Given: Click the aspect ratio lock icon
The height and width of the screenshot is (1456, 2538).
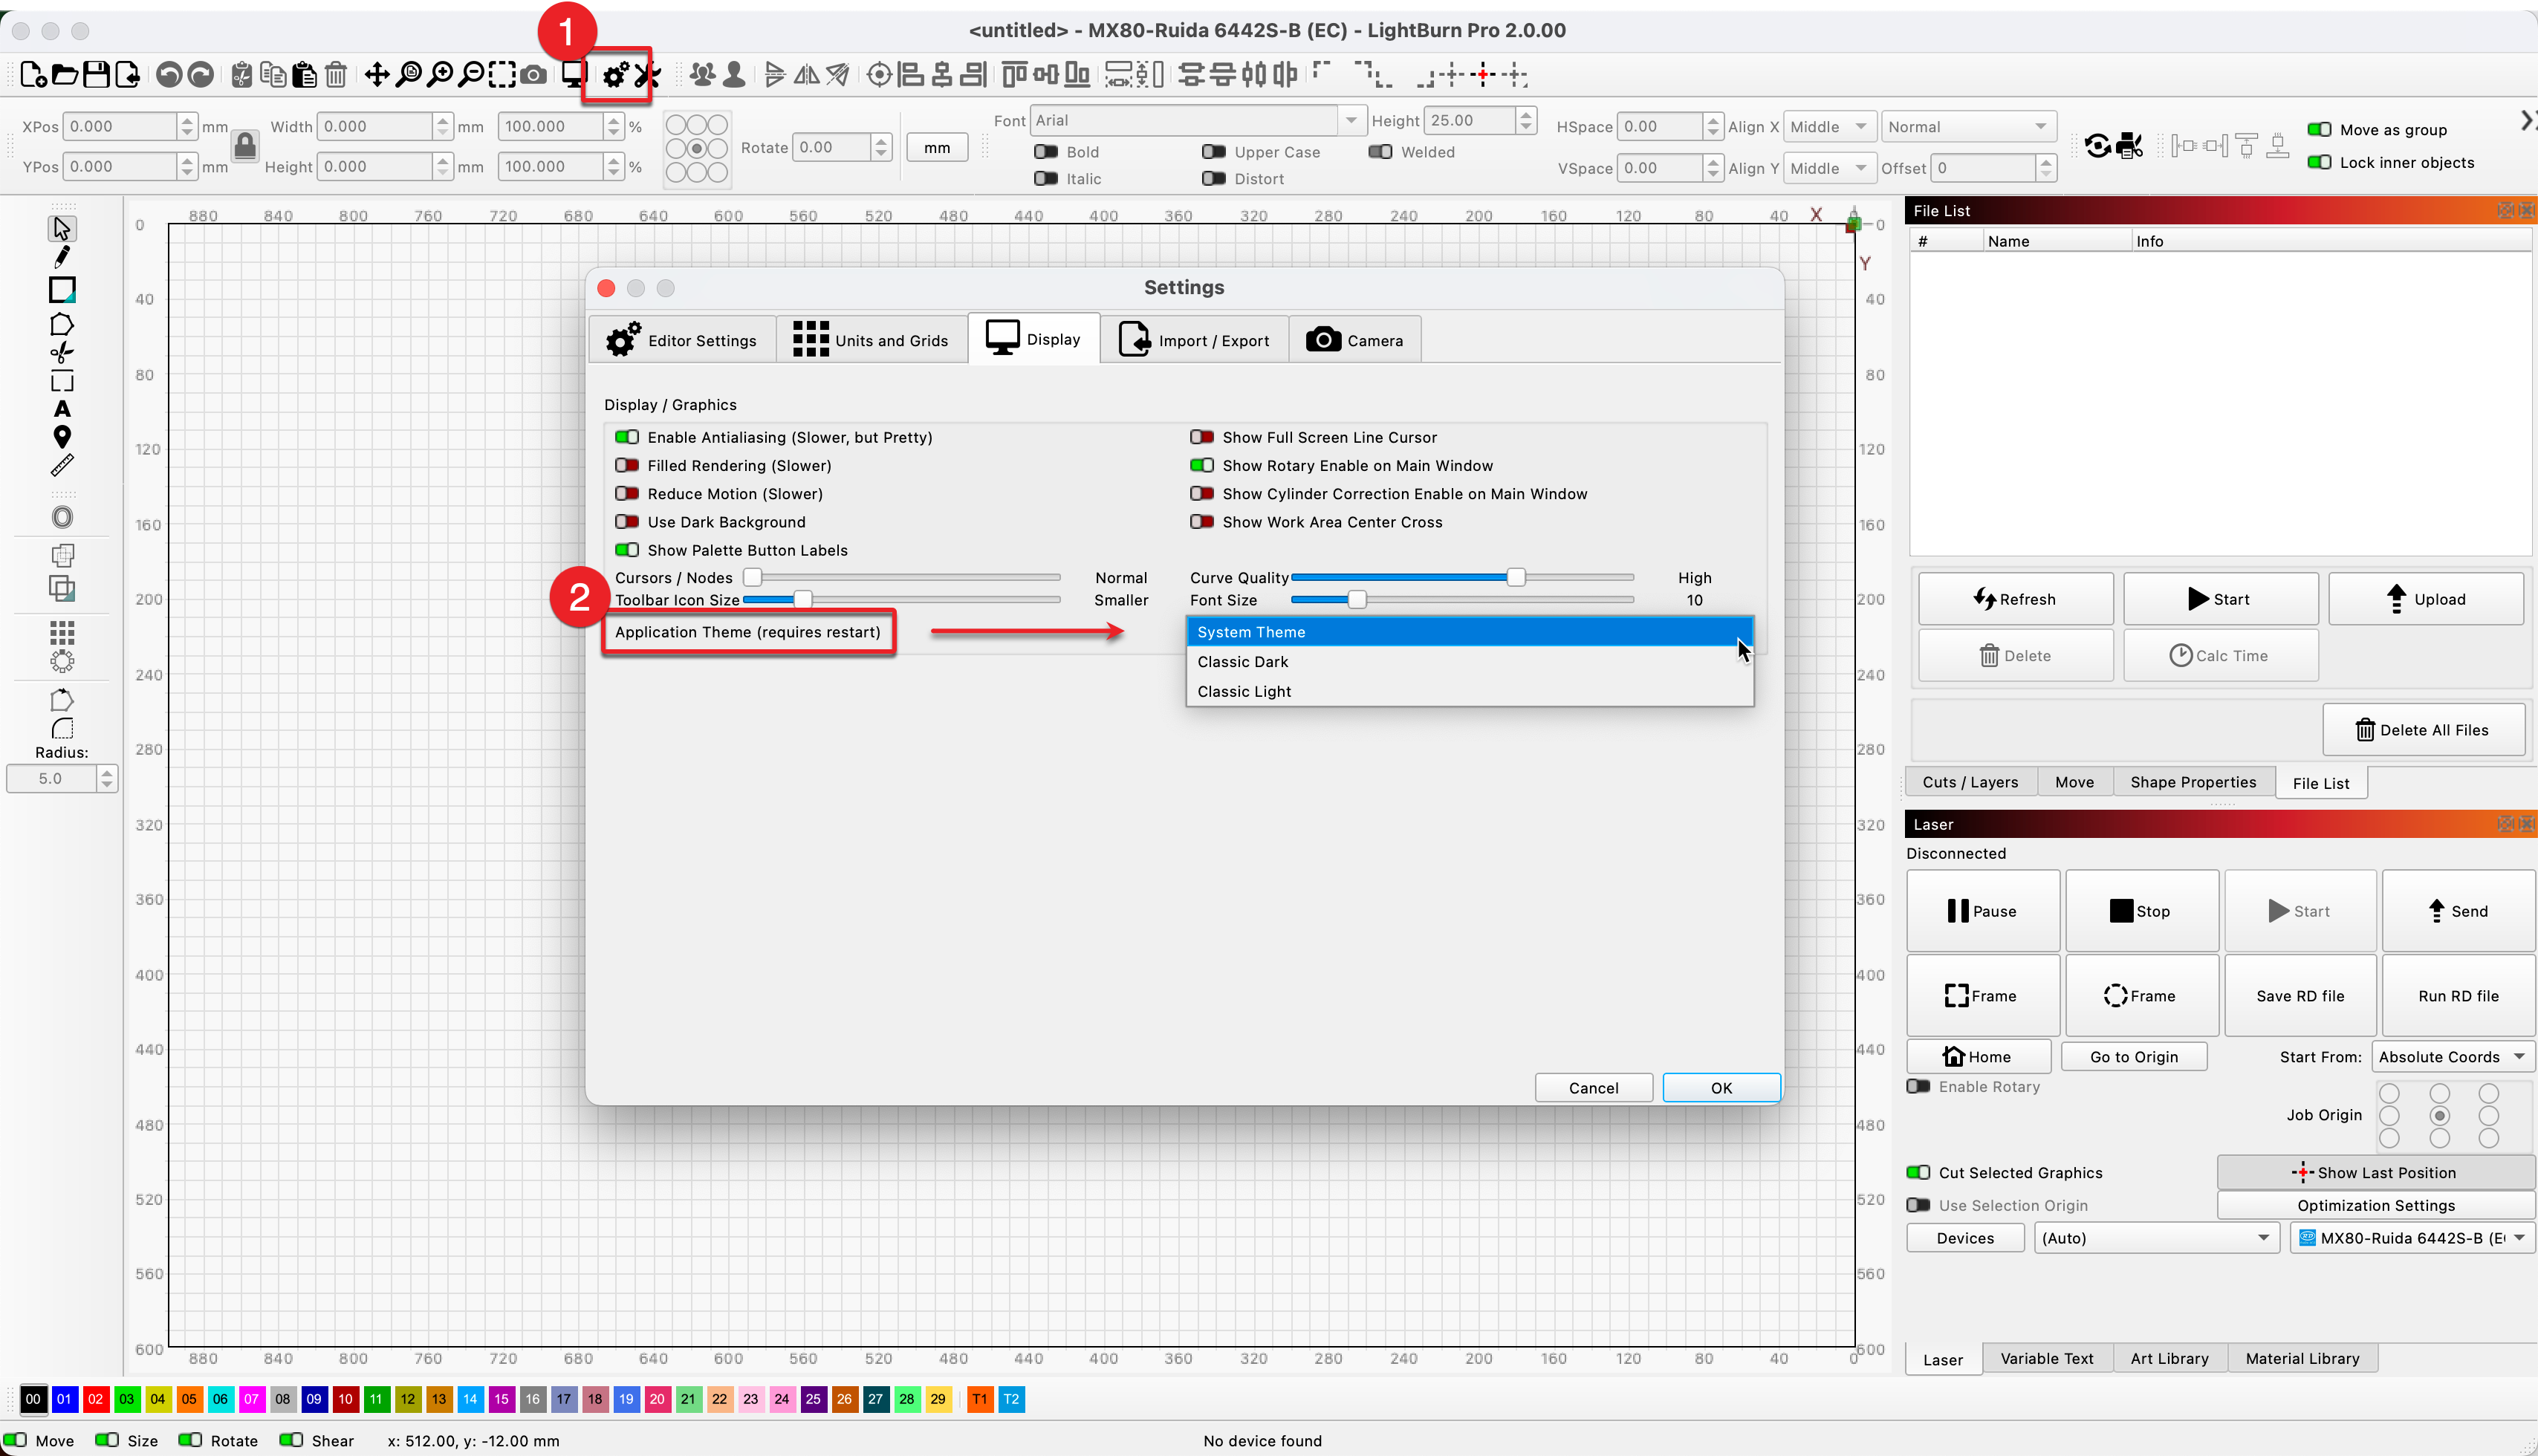Looking at the screenshot, I should pyautogui.click(x=245, y=147).
